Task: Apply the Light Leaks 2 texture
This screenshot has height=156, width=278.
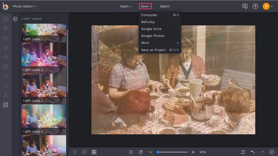Action: click(44, 58)
